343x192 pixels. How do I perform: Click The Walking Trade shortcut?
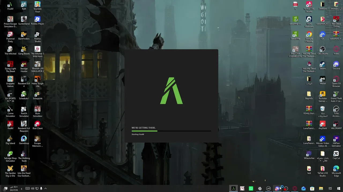(24, 157)
